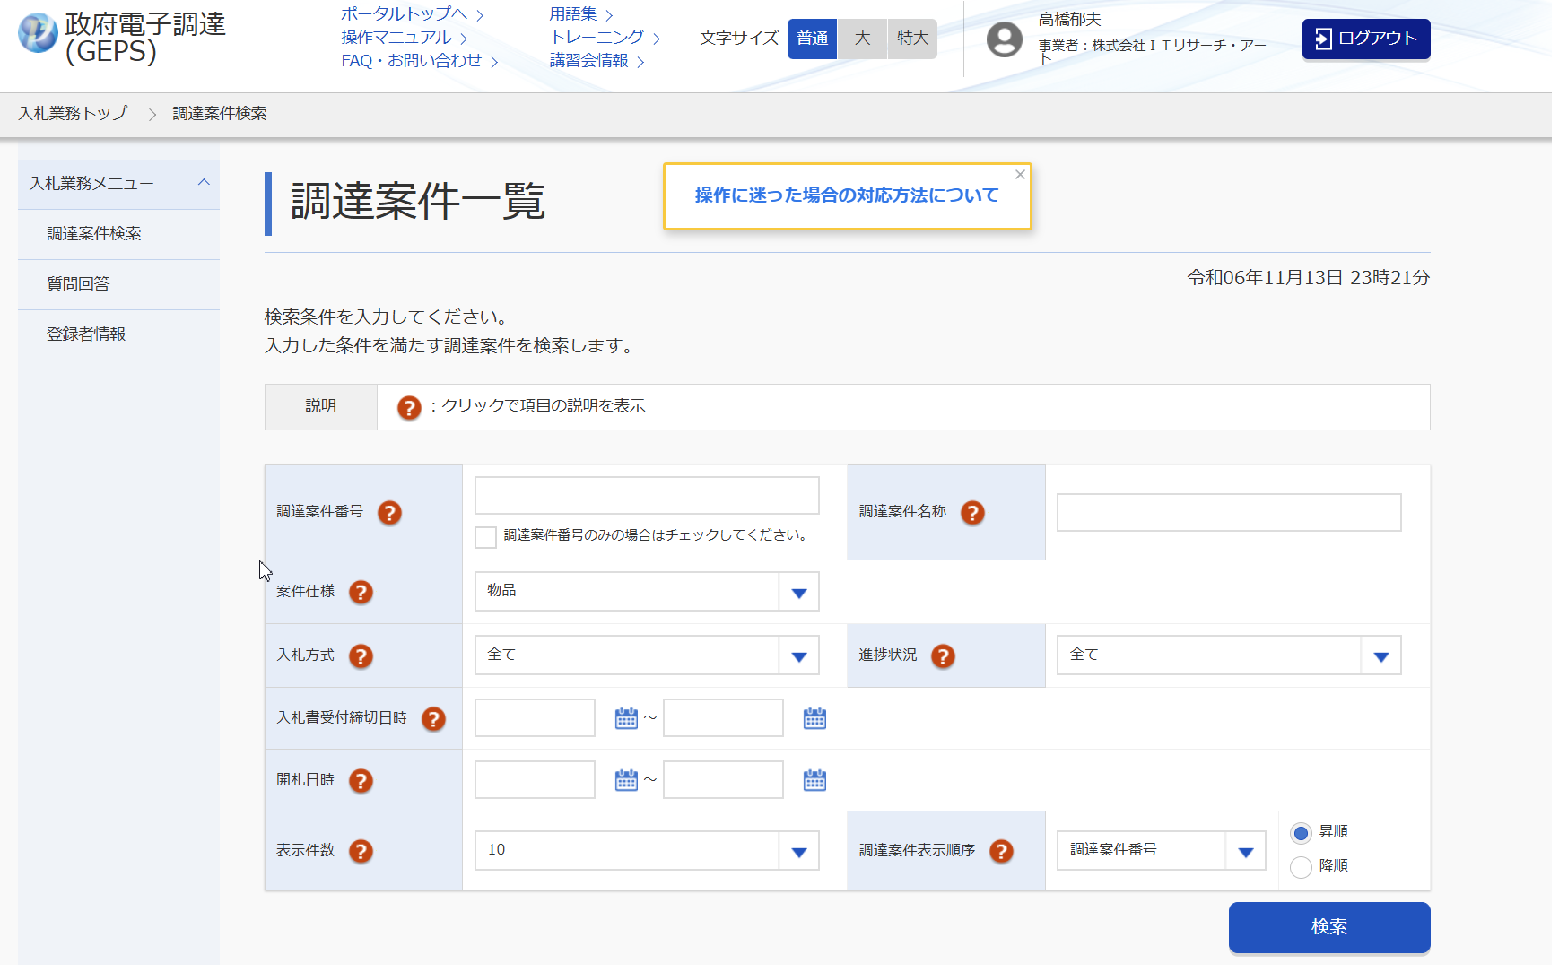Viewport: 1559px width, 972px height.
Task: Open calendar for 入札書受付締切日時 start date
Action: point(626,718)
